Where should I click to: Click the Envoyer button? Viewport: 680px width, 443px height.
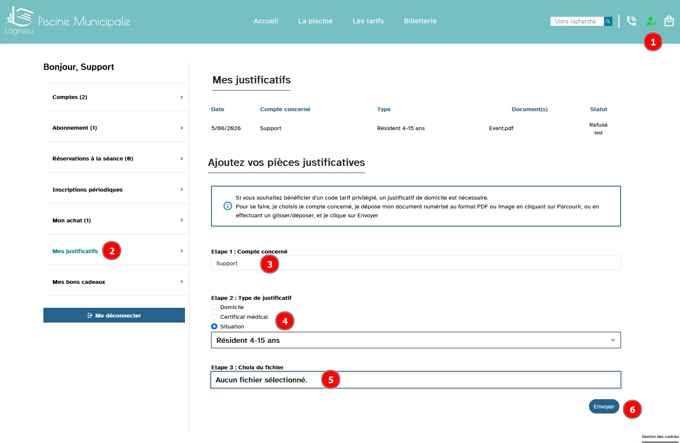pyautogui.click(x=604, y=406)
